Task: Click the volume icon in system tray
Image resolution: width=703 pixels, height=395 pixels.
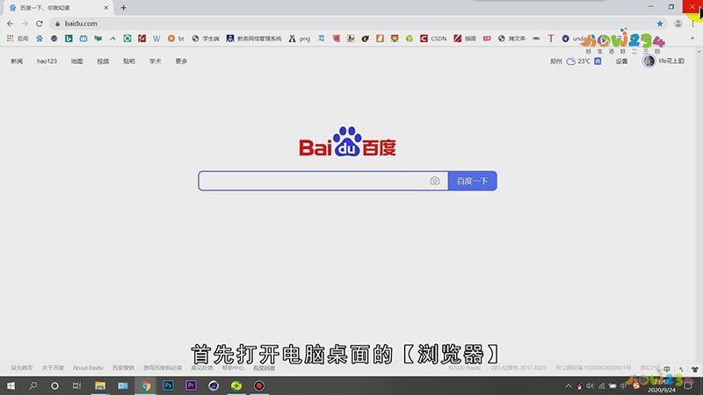Action: [590, 386]
